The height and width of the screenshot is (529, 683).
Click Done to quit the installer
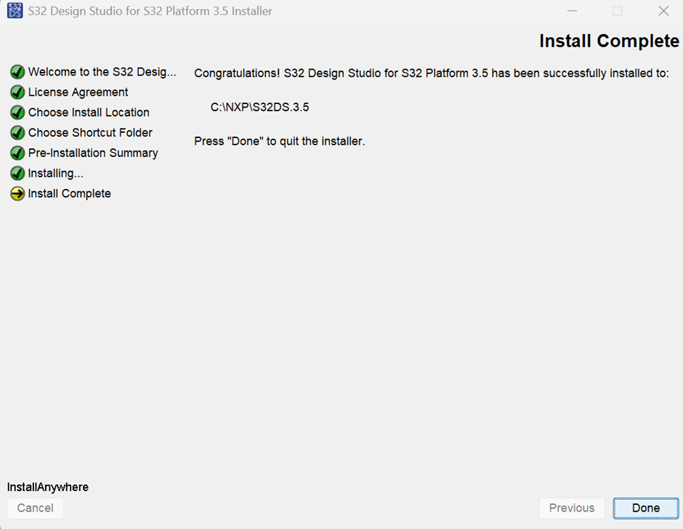645,508
